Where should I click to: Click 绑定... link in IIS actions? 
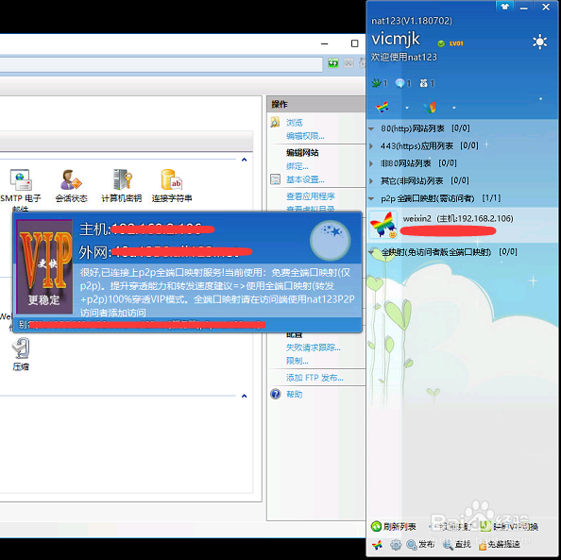[x=297, y=166]
